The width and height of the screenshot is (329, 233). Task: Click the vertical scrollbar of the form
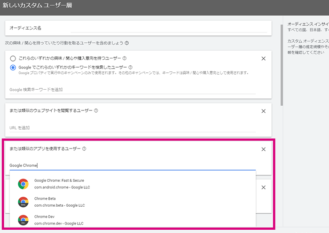pyautogui.click(x=282, y=65)
